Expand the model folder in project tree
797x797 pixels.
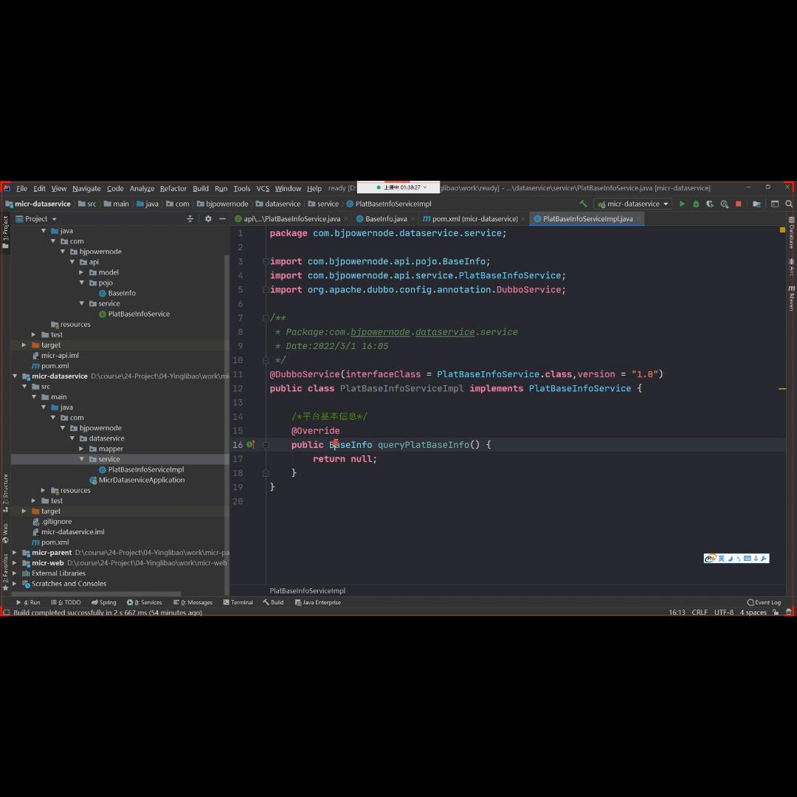pyautogui.click(x=82, y=272)
